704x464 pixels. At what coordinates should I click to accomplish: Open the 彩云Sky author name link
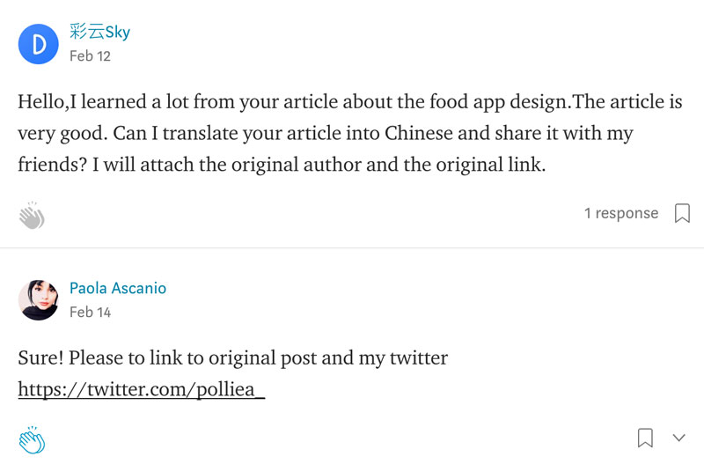[x=99, y=33]
